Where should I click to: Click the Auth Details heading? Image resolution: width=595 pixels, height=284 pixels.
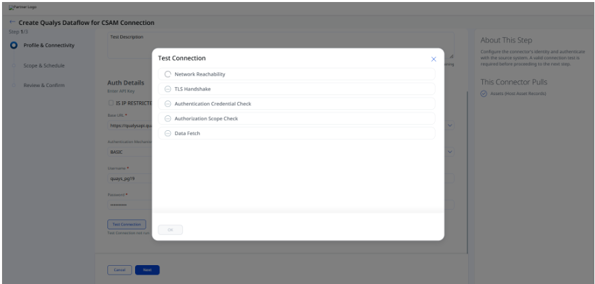point(126,83)
